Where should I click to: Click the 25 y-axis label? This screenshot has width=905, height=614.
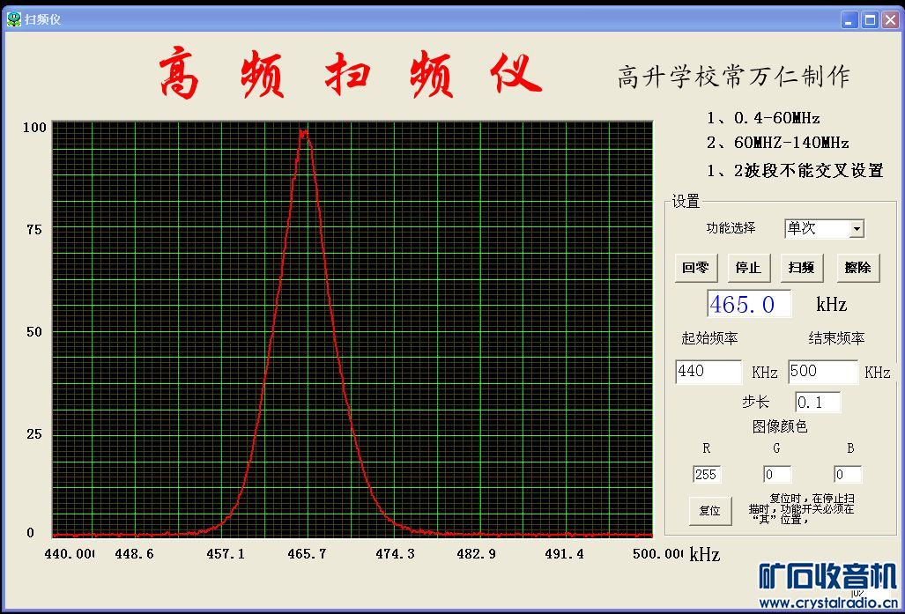click(x=34, y=434)
